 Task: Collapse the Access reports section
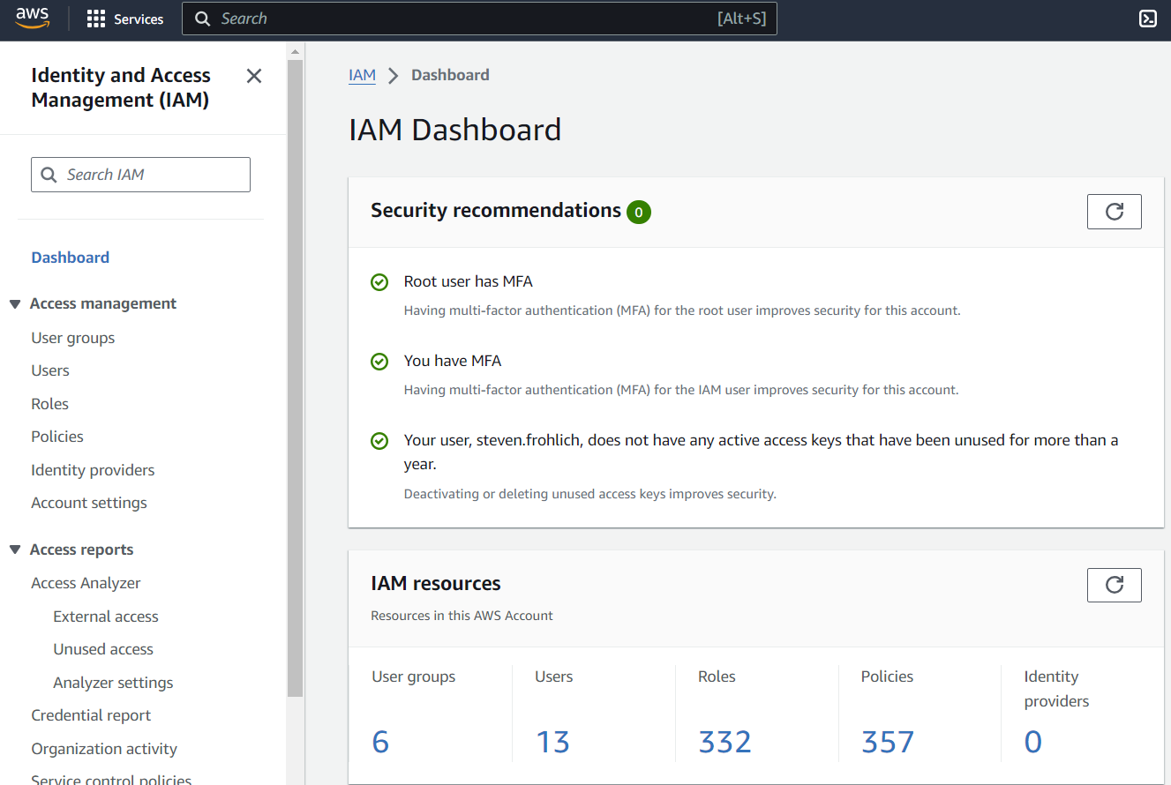click(x=15, y=550)
